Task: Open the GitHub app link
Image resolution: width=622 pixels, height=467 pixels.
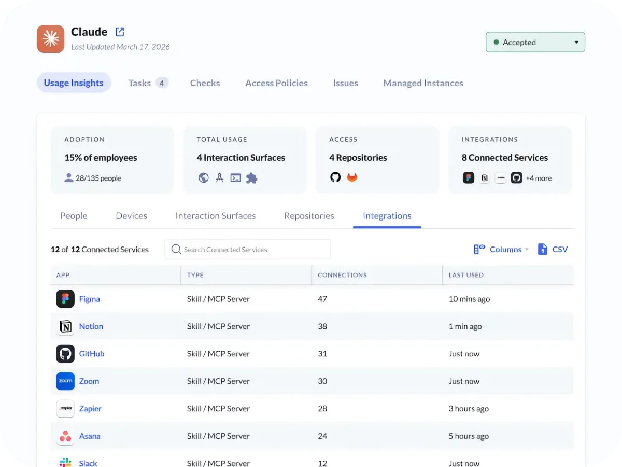Action: [x=92, y=354]
